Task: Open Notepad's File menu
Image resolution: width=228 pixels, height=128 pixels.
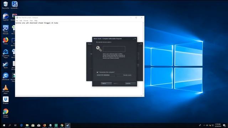Action: tap(17, 21)
